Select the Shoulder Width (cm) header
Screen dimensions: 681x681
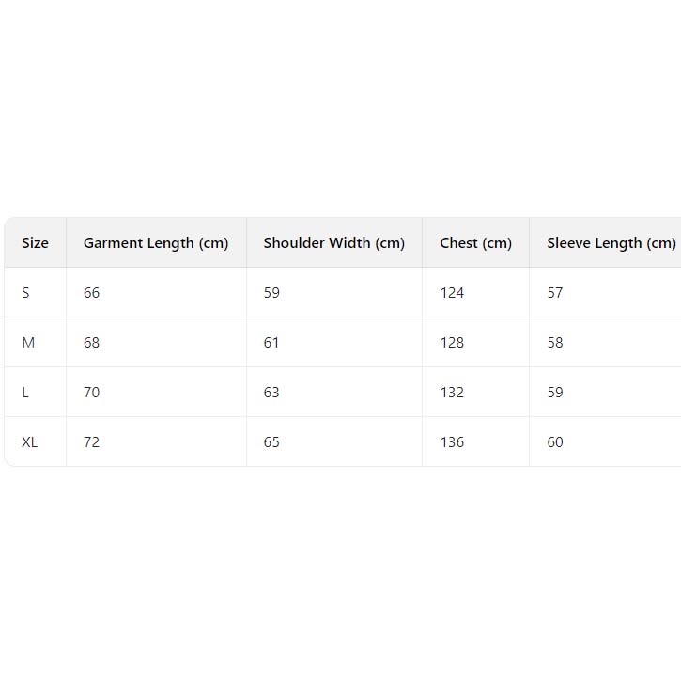pyautogui.click(x=333, y=243)
